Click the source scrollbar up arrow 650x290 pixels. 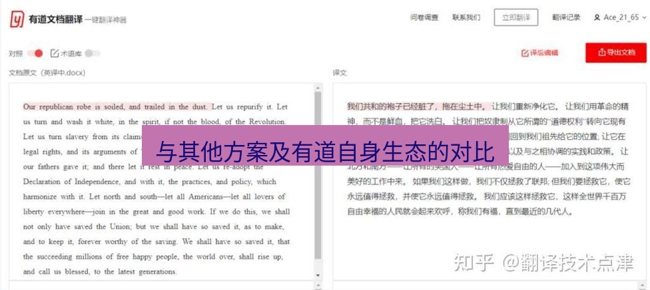coord(318,87)
